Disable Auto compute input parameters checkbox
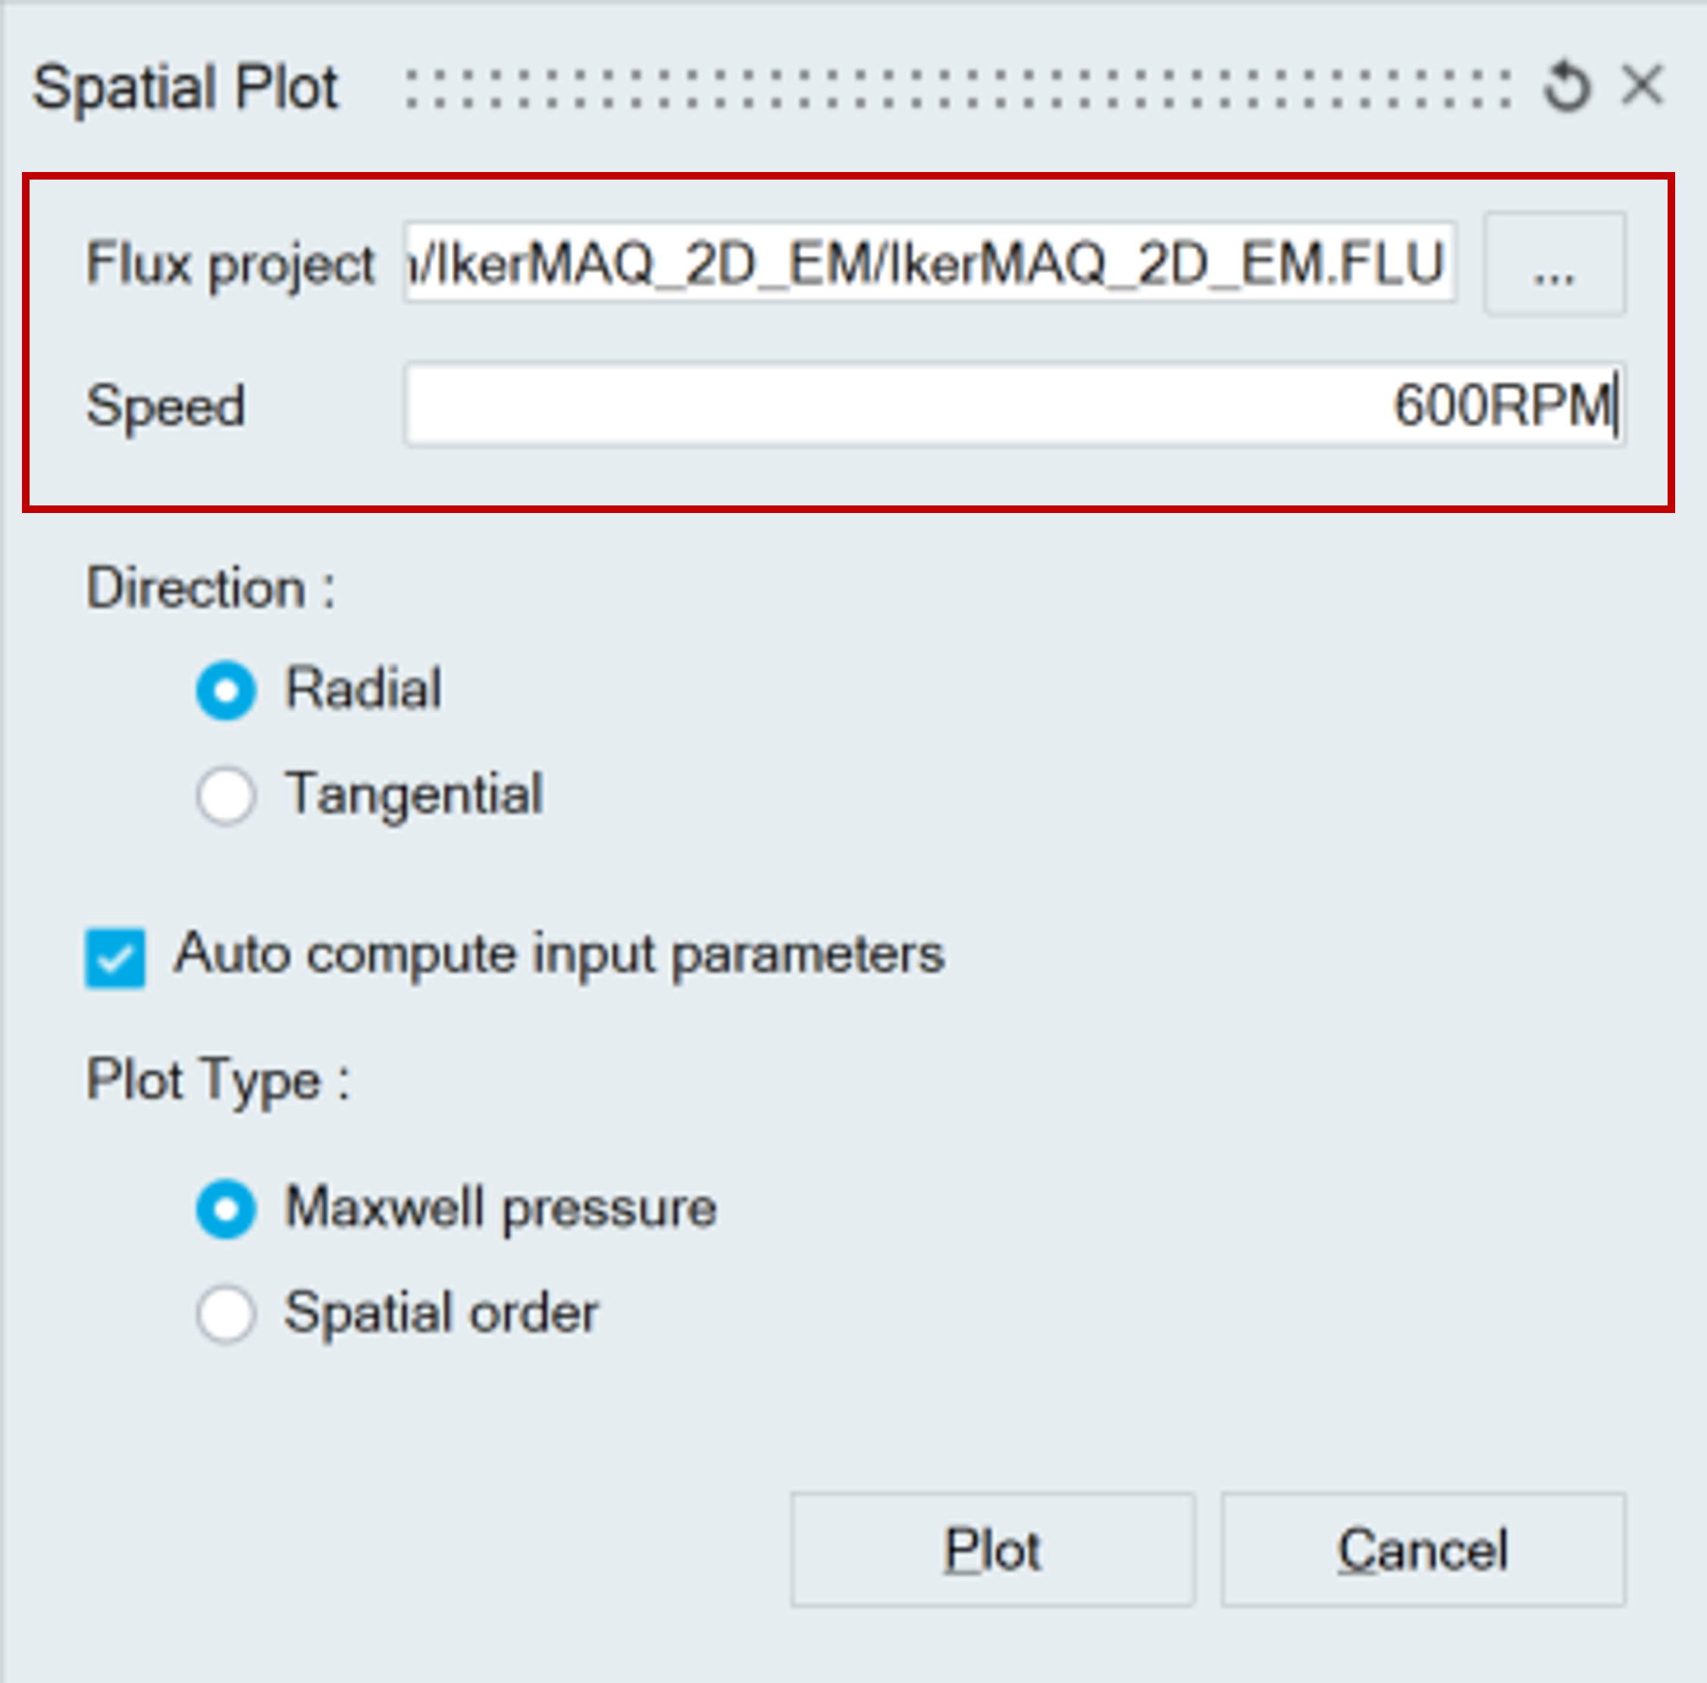The image size is (1707, 1683). pyautogui.click(x=115, y=958)
